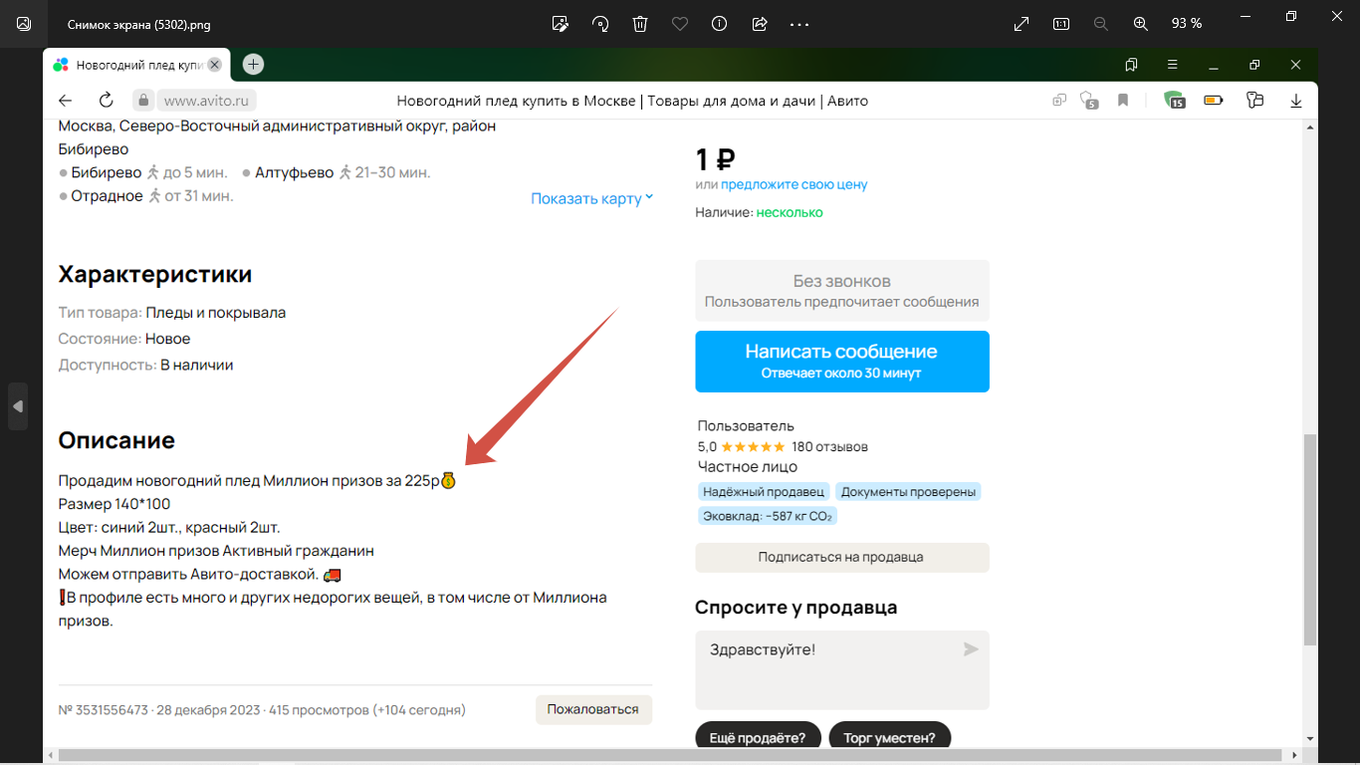Click the 'предложите свою цену' link
The height and width of the screenshot is (765, 1360).
pos(794,184)
